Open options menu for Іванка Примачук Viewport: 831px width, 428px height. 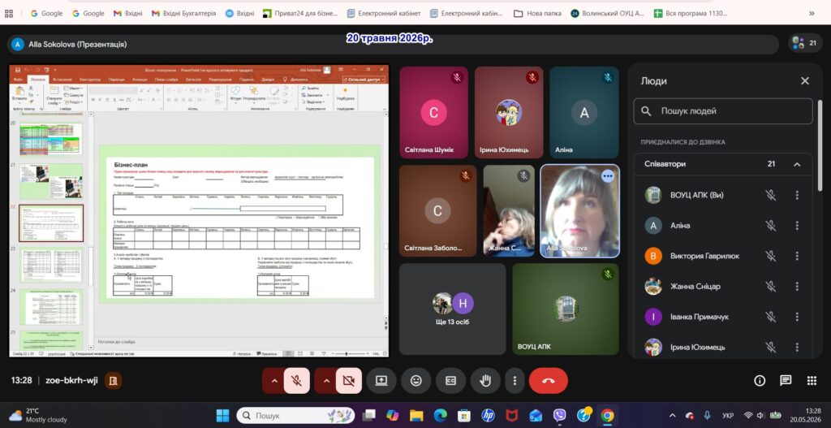tap(797, 317)
